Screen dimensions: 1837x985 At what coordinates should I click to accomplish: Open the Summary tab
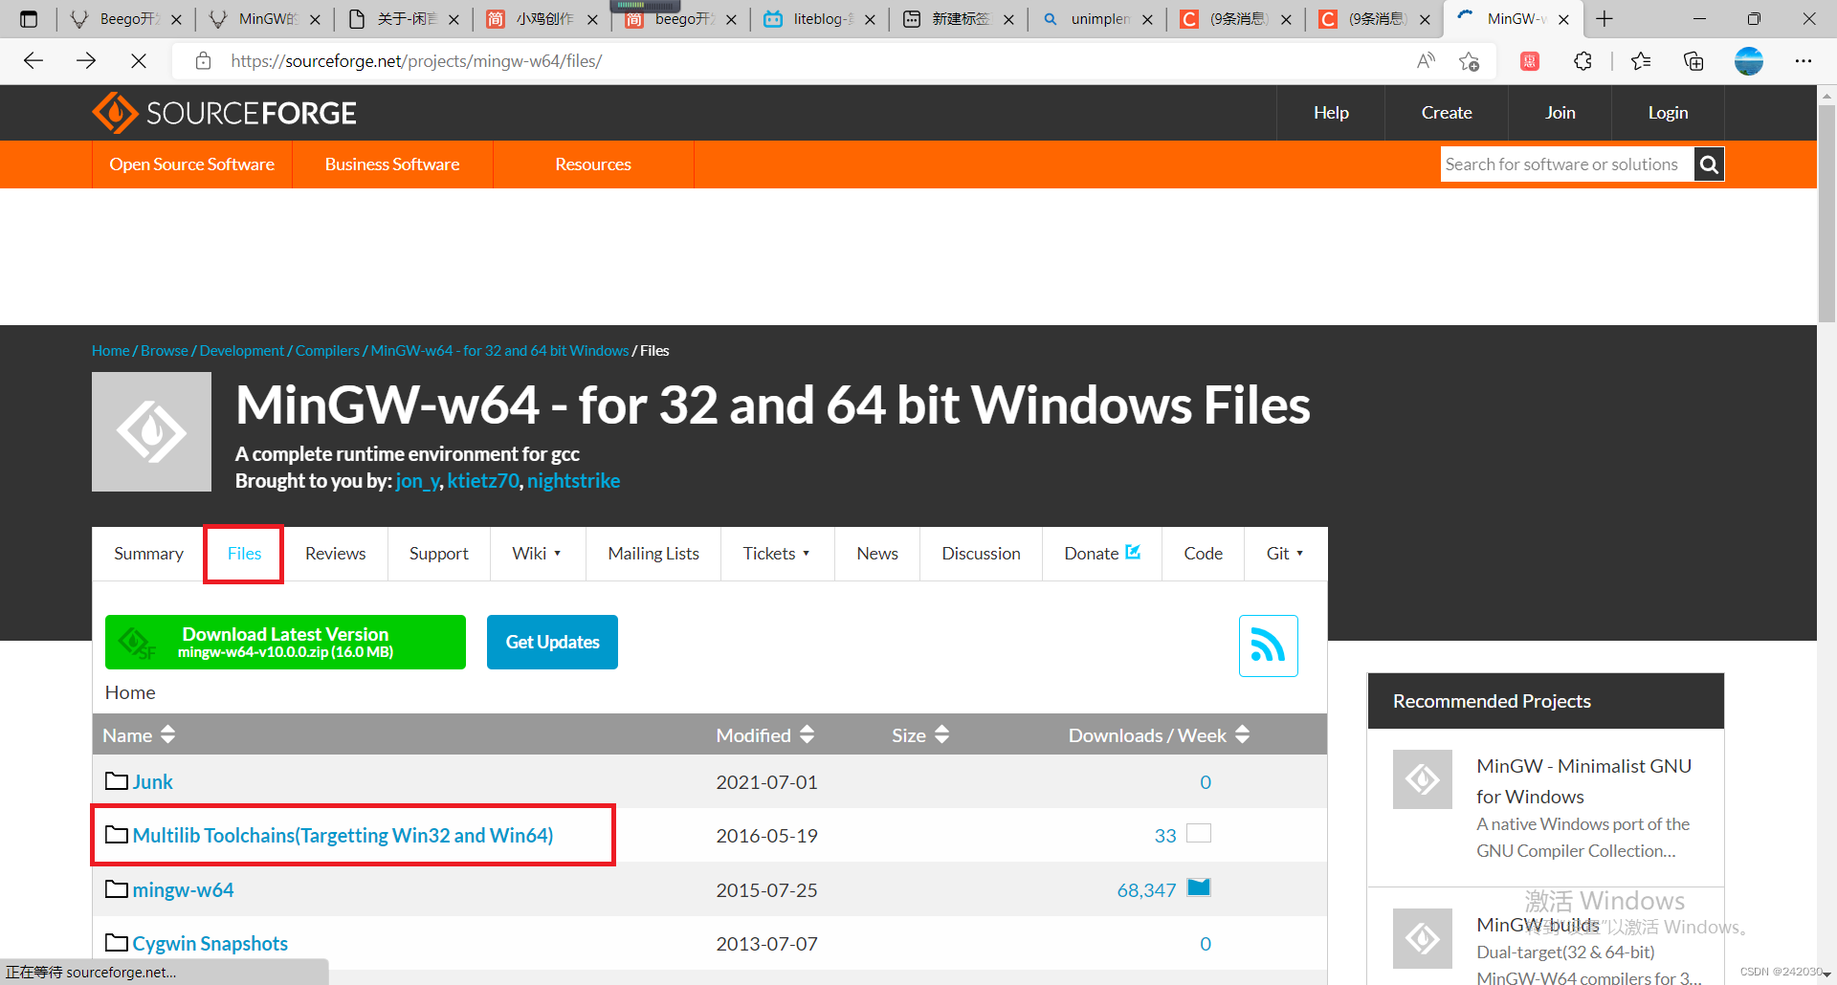pyautogui.click(x=148, y=554)
